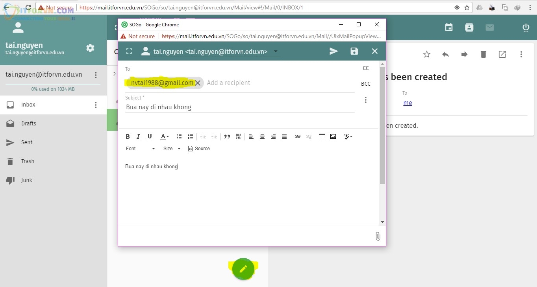Insert an image into the message body
This screenshot has width=537, height=287.
point(333,136)
